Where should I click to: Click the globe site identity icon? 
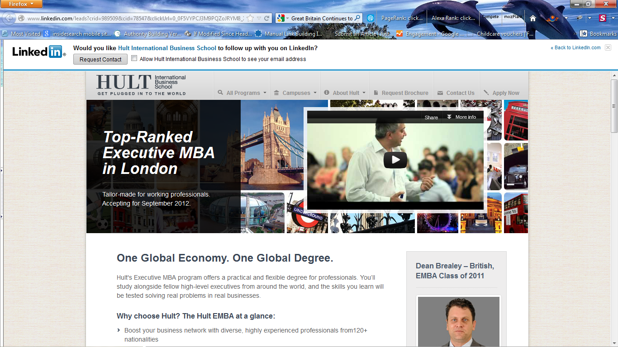tap(21, 19)
